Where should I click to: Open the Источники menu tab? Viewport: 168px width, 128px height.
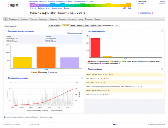coord(24,19)
